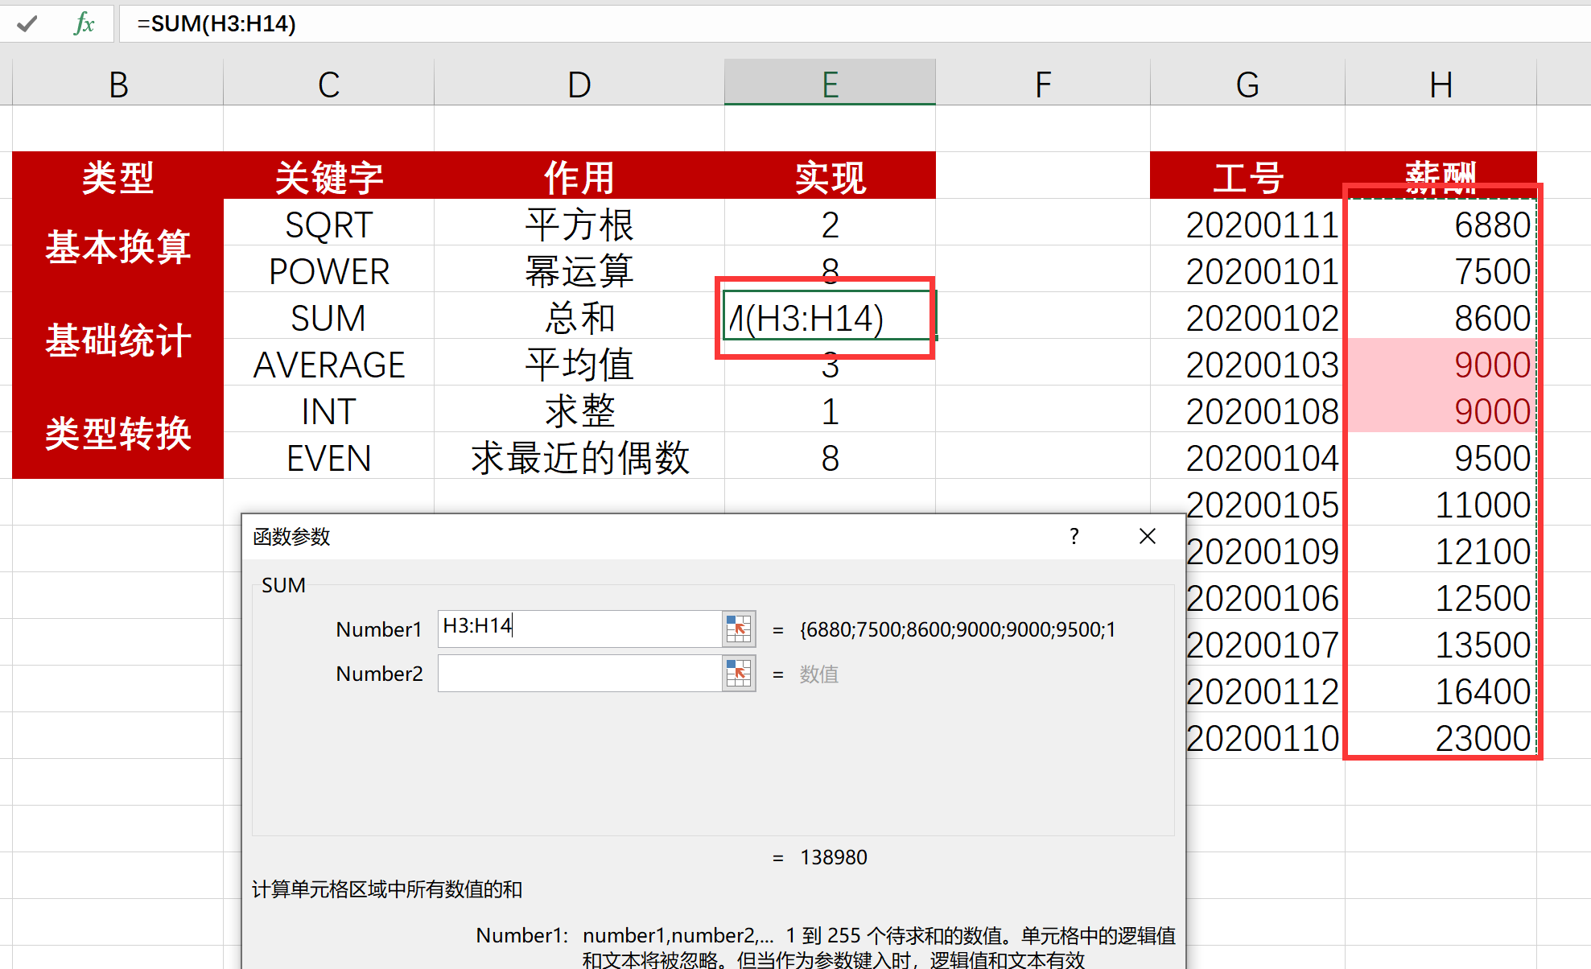Click the SQRT keyword cell
The image size is (1591, 969).
pos(328,225)
